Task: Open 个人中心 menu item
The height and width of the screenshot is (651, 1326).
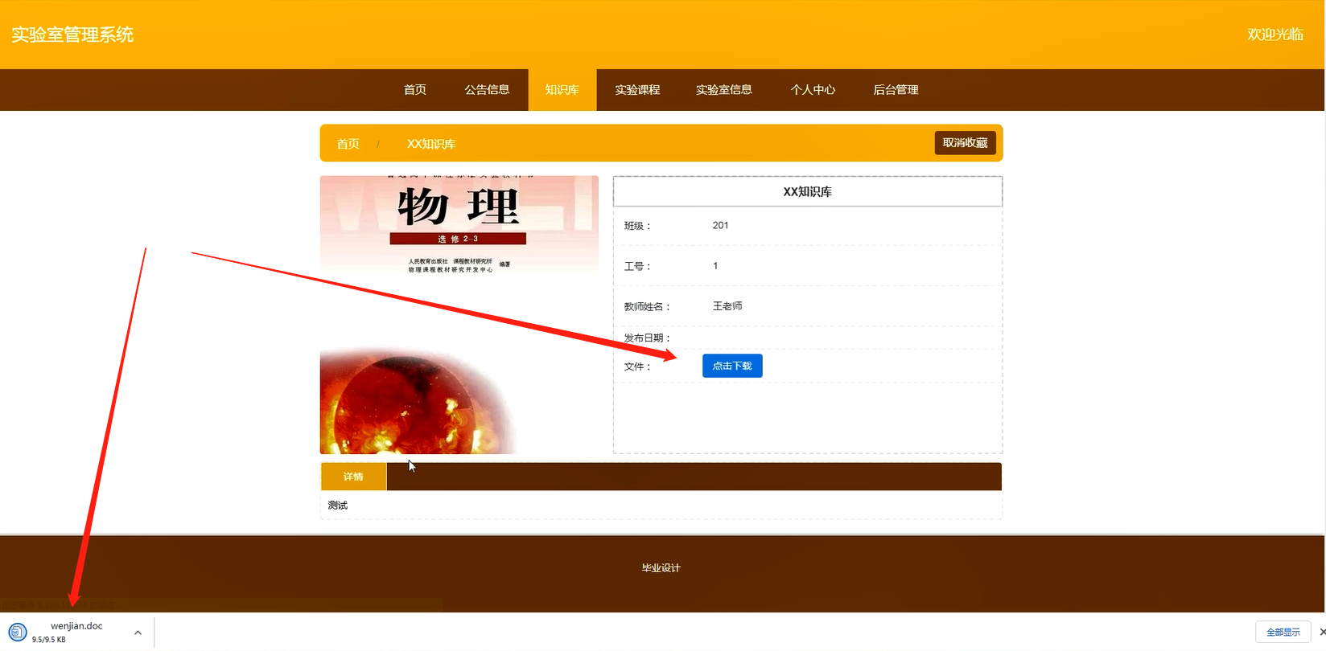Action: (x=813, y=90)
